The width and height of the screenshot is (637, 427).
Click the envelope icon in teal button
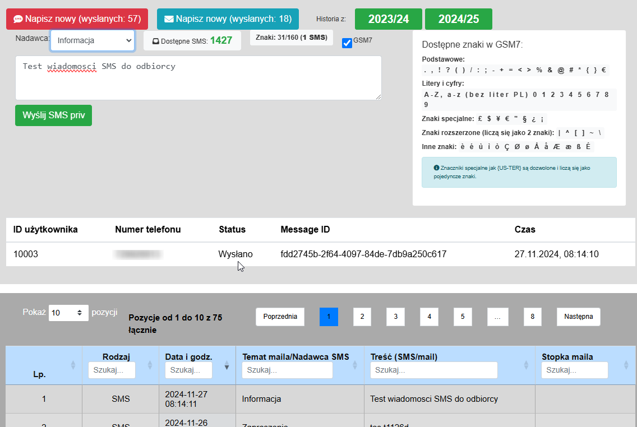[x=168, y=19]
